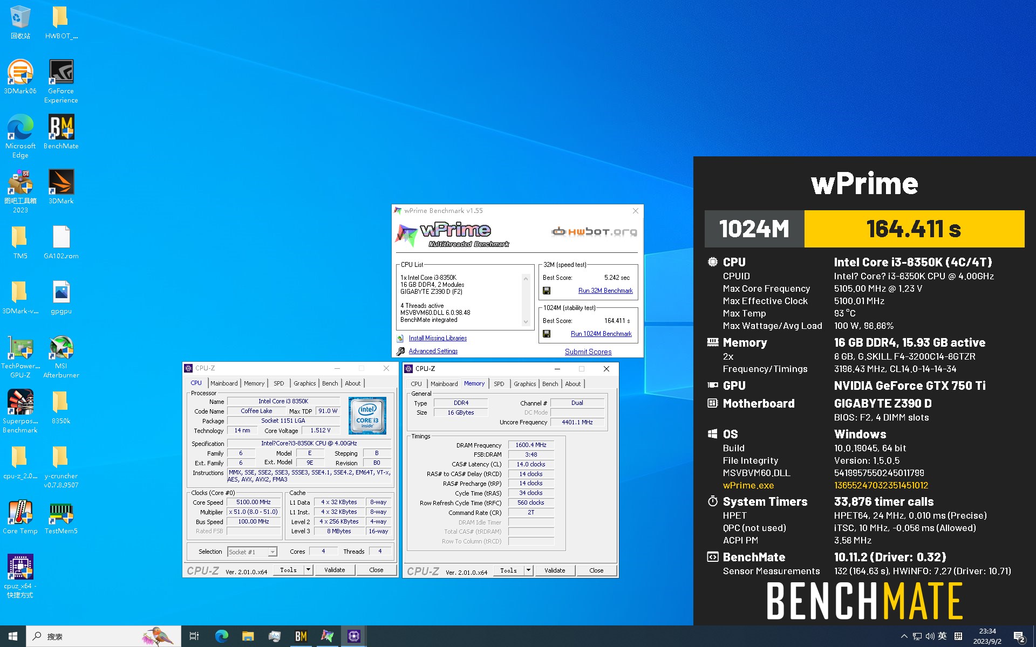Open the 8350k folder icon

[61, 407]
